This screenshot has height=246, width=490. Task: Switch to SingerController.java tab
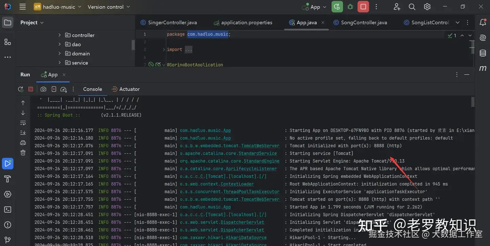[x=168, y=22]
